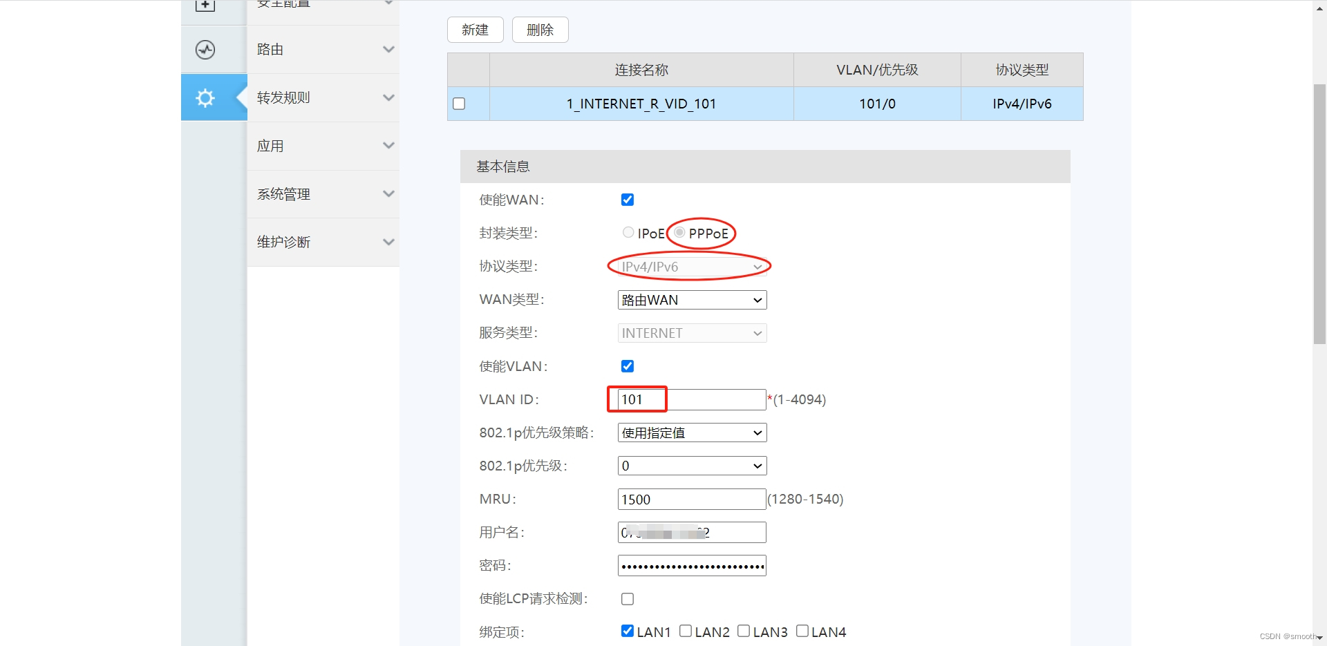This screenshot has height=646, width=1327.
Task: Open the diagnostics waveform icon in sidebar
Action: click(x=205, y=49)
